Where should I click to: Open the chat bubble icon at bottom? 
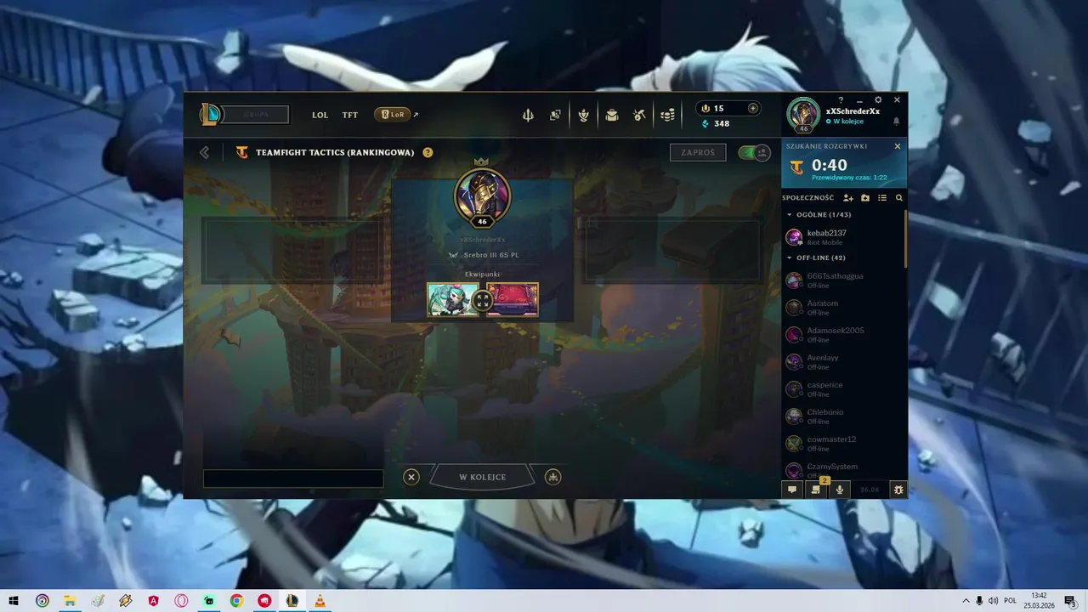point(792,489)
